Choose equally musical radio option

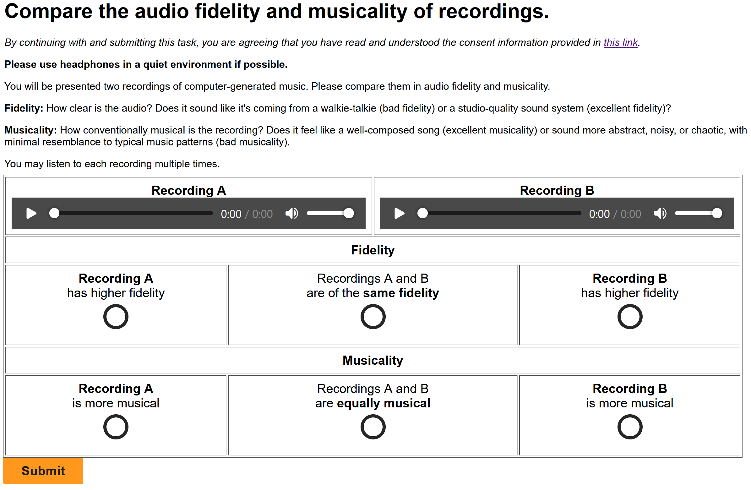point(373,427)
